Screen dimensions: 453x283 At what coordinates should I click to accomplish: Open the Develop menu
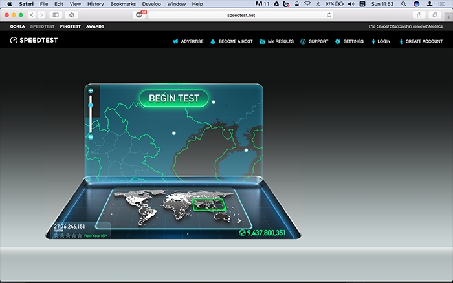pyautogui.click(x=151, y=4)
